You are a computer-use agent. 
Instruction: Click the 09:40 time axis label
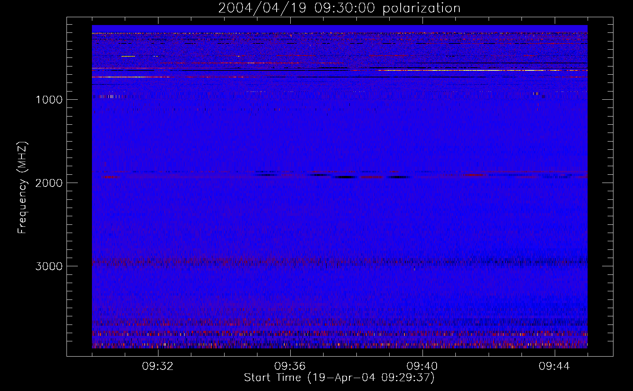[422, 366]
